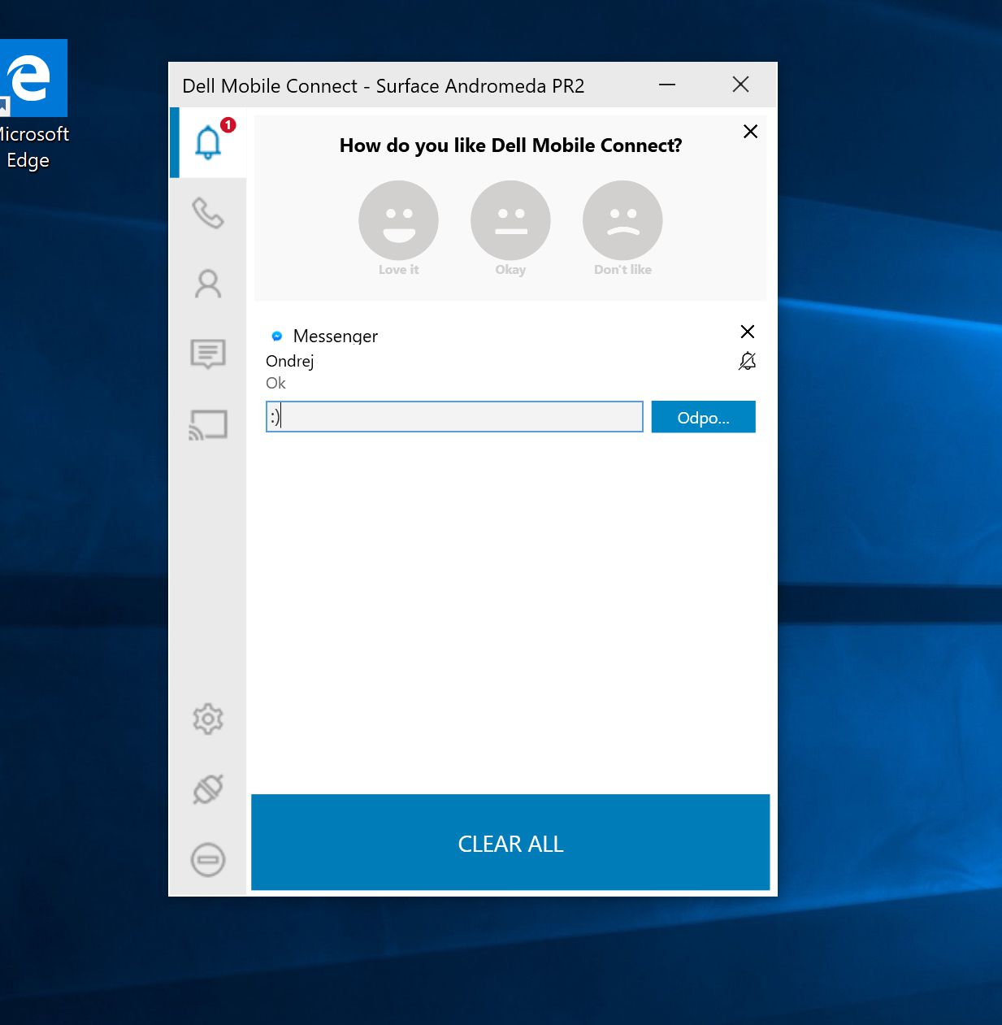Open Settings gear in sidebar
Viewport: 1002px width, 1025px height.
pyautogui.click(x=208, y=719)
